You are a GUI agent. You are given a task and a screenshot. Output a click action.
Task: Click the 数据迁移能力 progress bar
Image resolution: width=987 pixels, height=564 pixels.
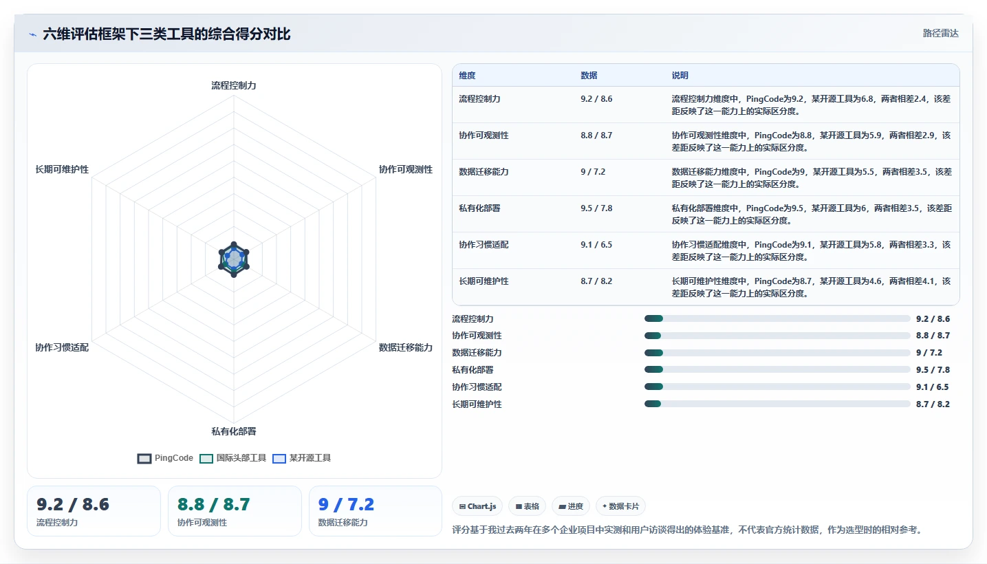pyautogui.click(x=777, y=353)
